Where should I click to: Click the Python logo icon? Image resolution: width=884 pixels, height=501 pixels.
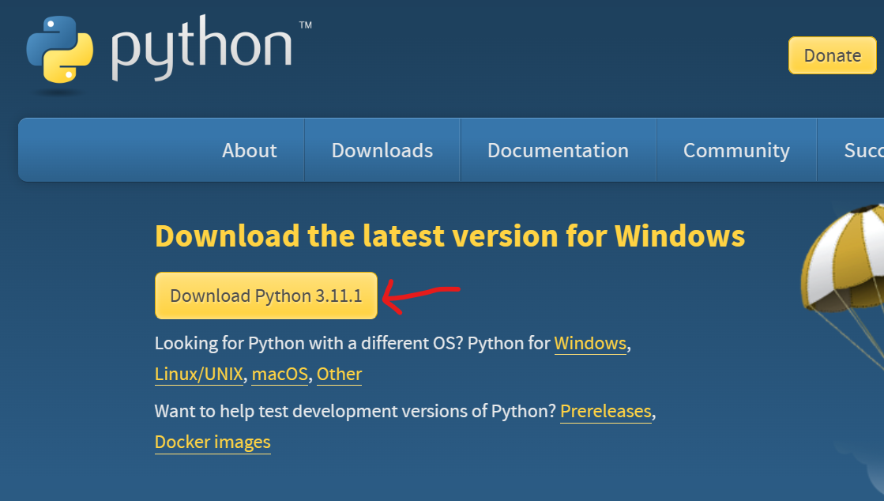(60, 49)
